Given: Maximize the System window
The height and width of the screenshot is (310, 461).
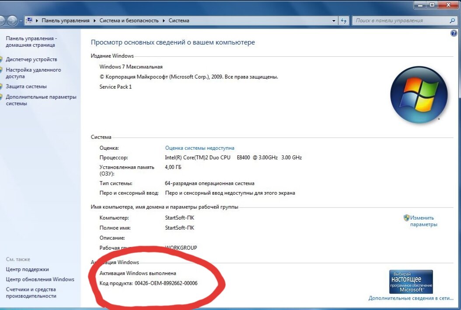Looking at the screenshot, I should (432, 5).
